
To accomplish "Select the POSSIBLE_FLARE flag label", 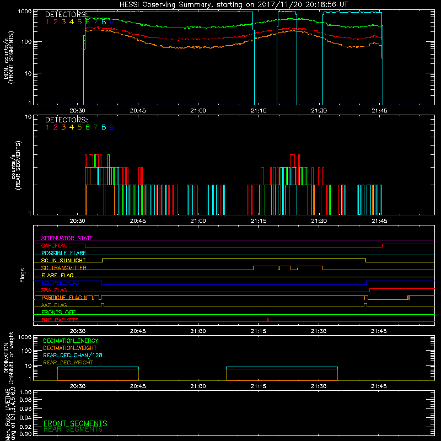I will click(63, 253).
